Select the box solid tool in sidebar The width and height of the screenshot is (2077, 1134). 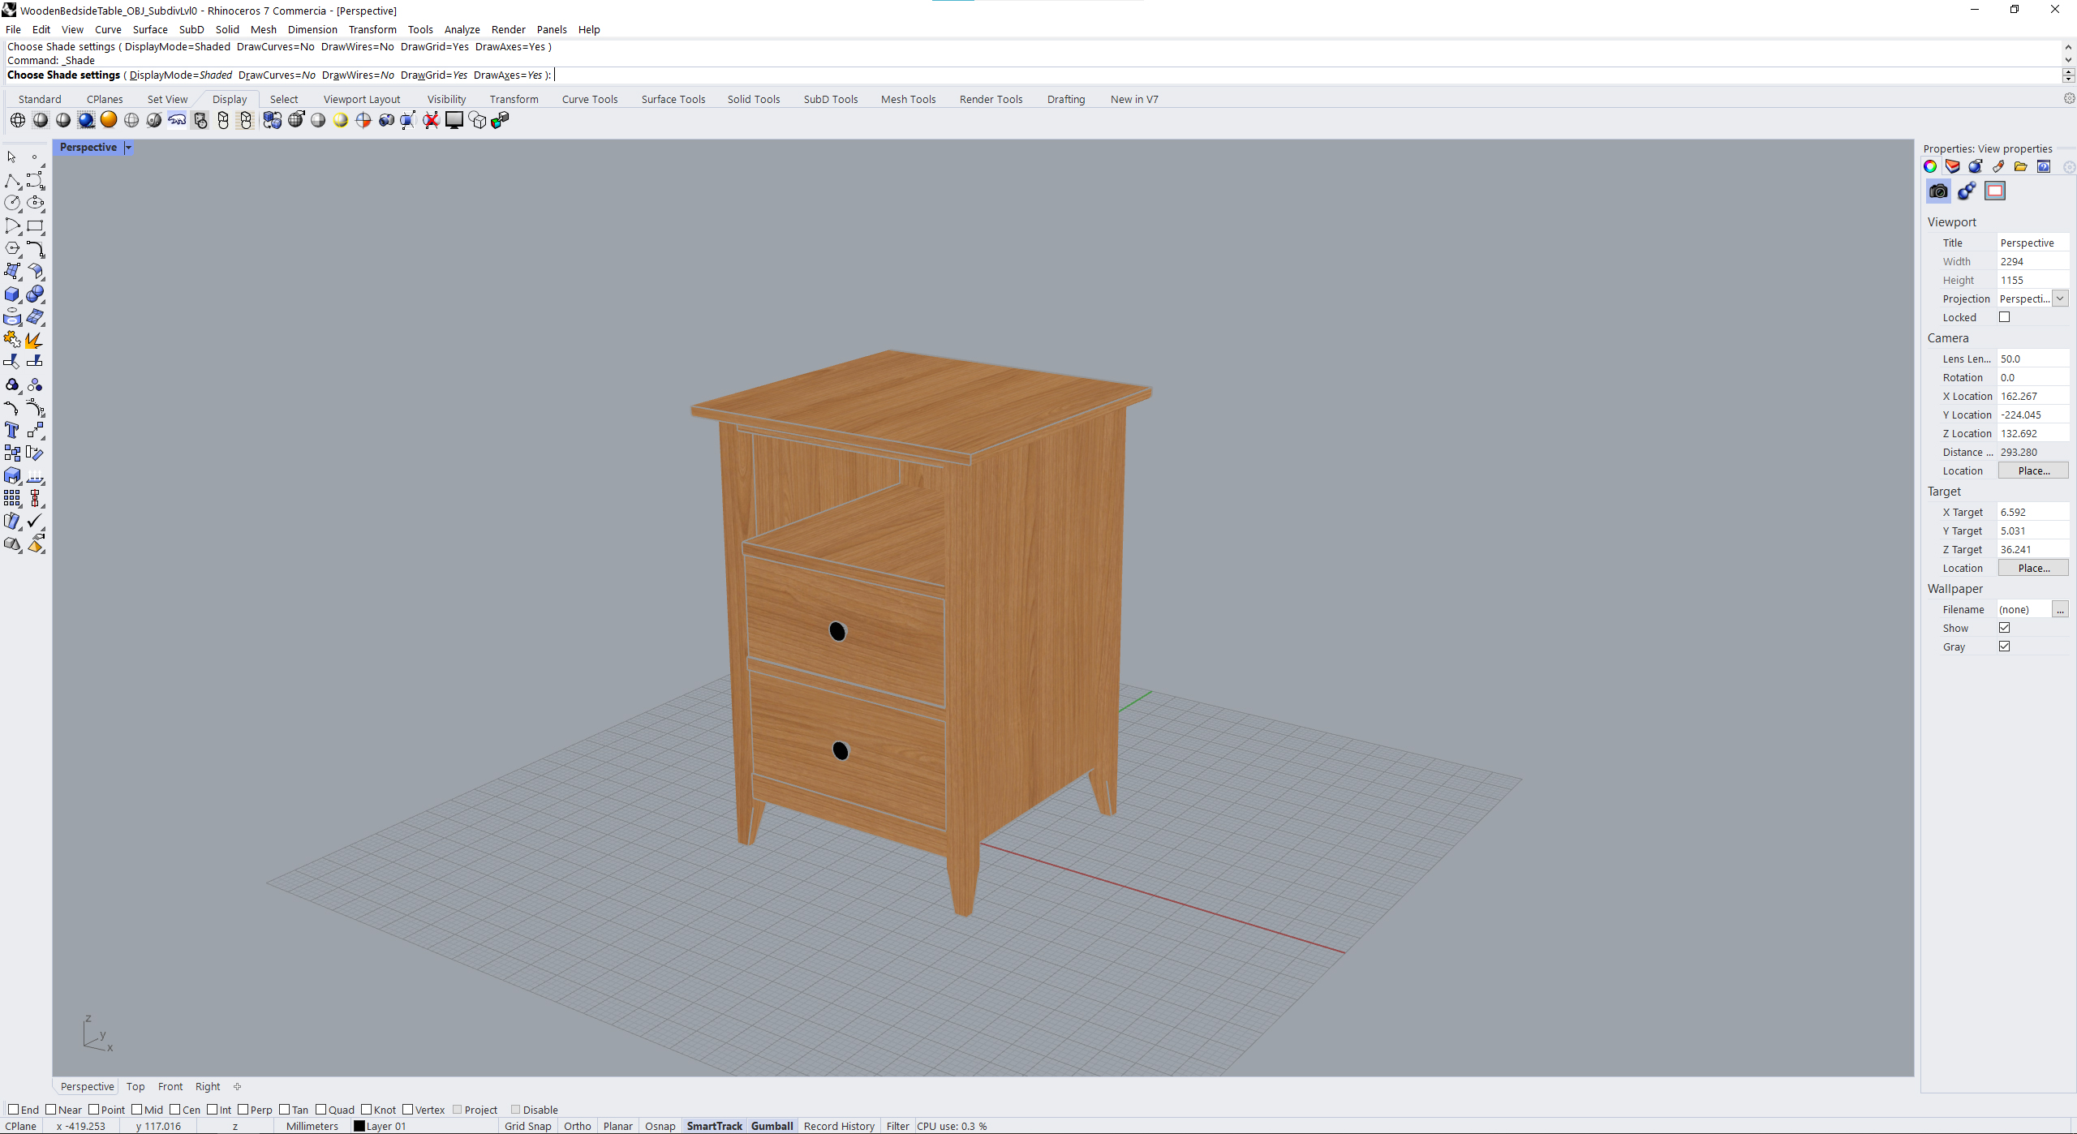point(12,294)
